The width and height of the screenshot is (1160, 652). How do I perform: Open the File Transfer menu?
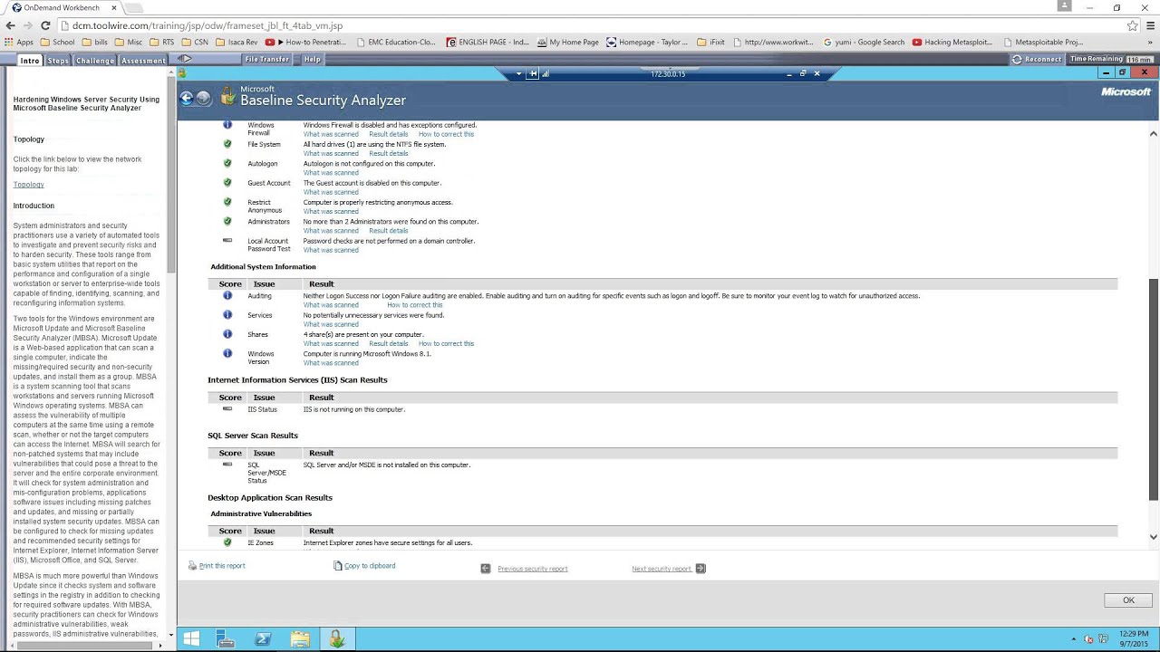266,59
